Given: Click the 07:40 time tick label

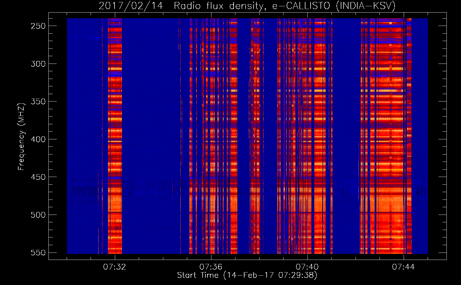Looking at the screenshot, I should [307, 267].
